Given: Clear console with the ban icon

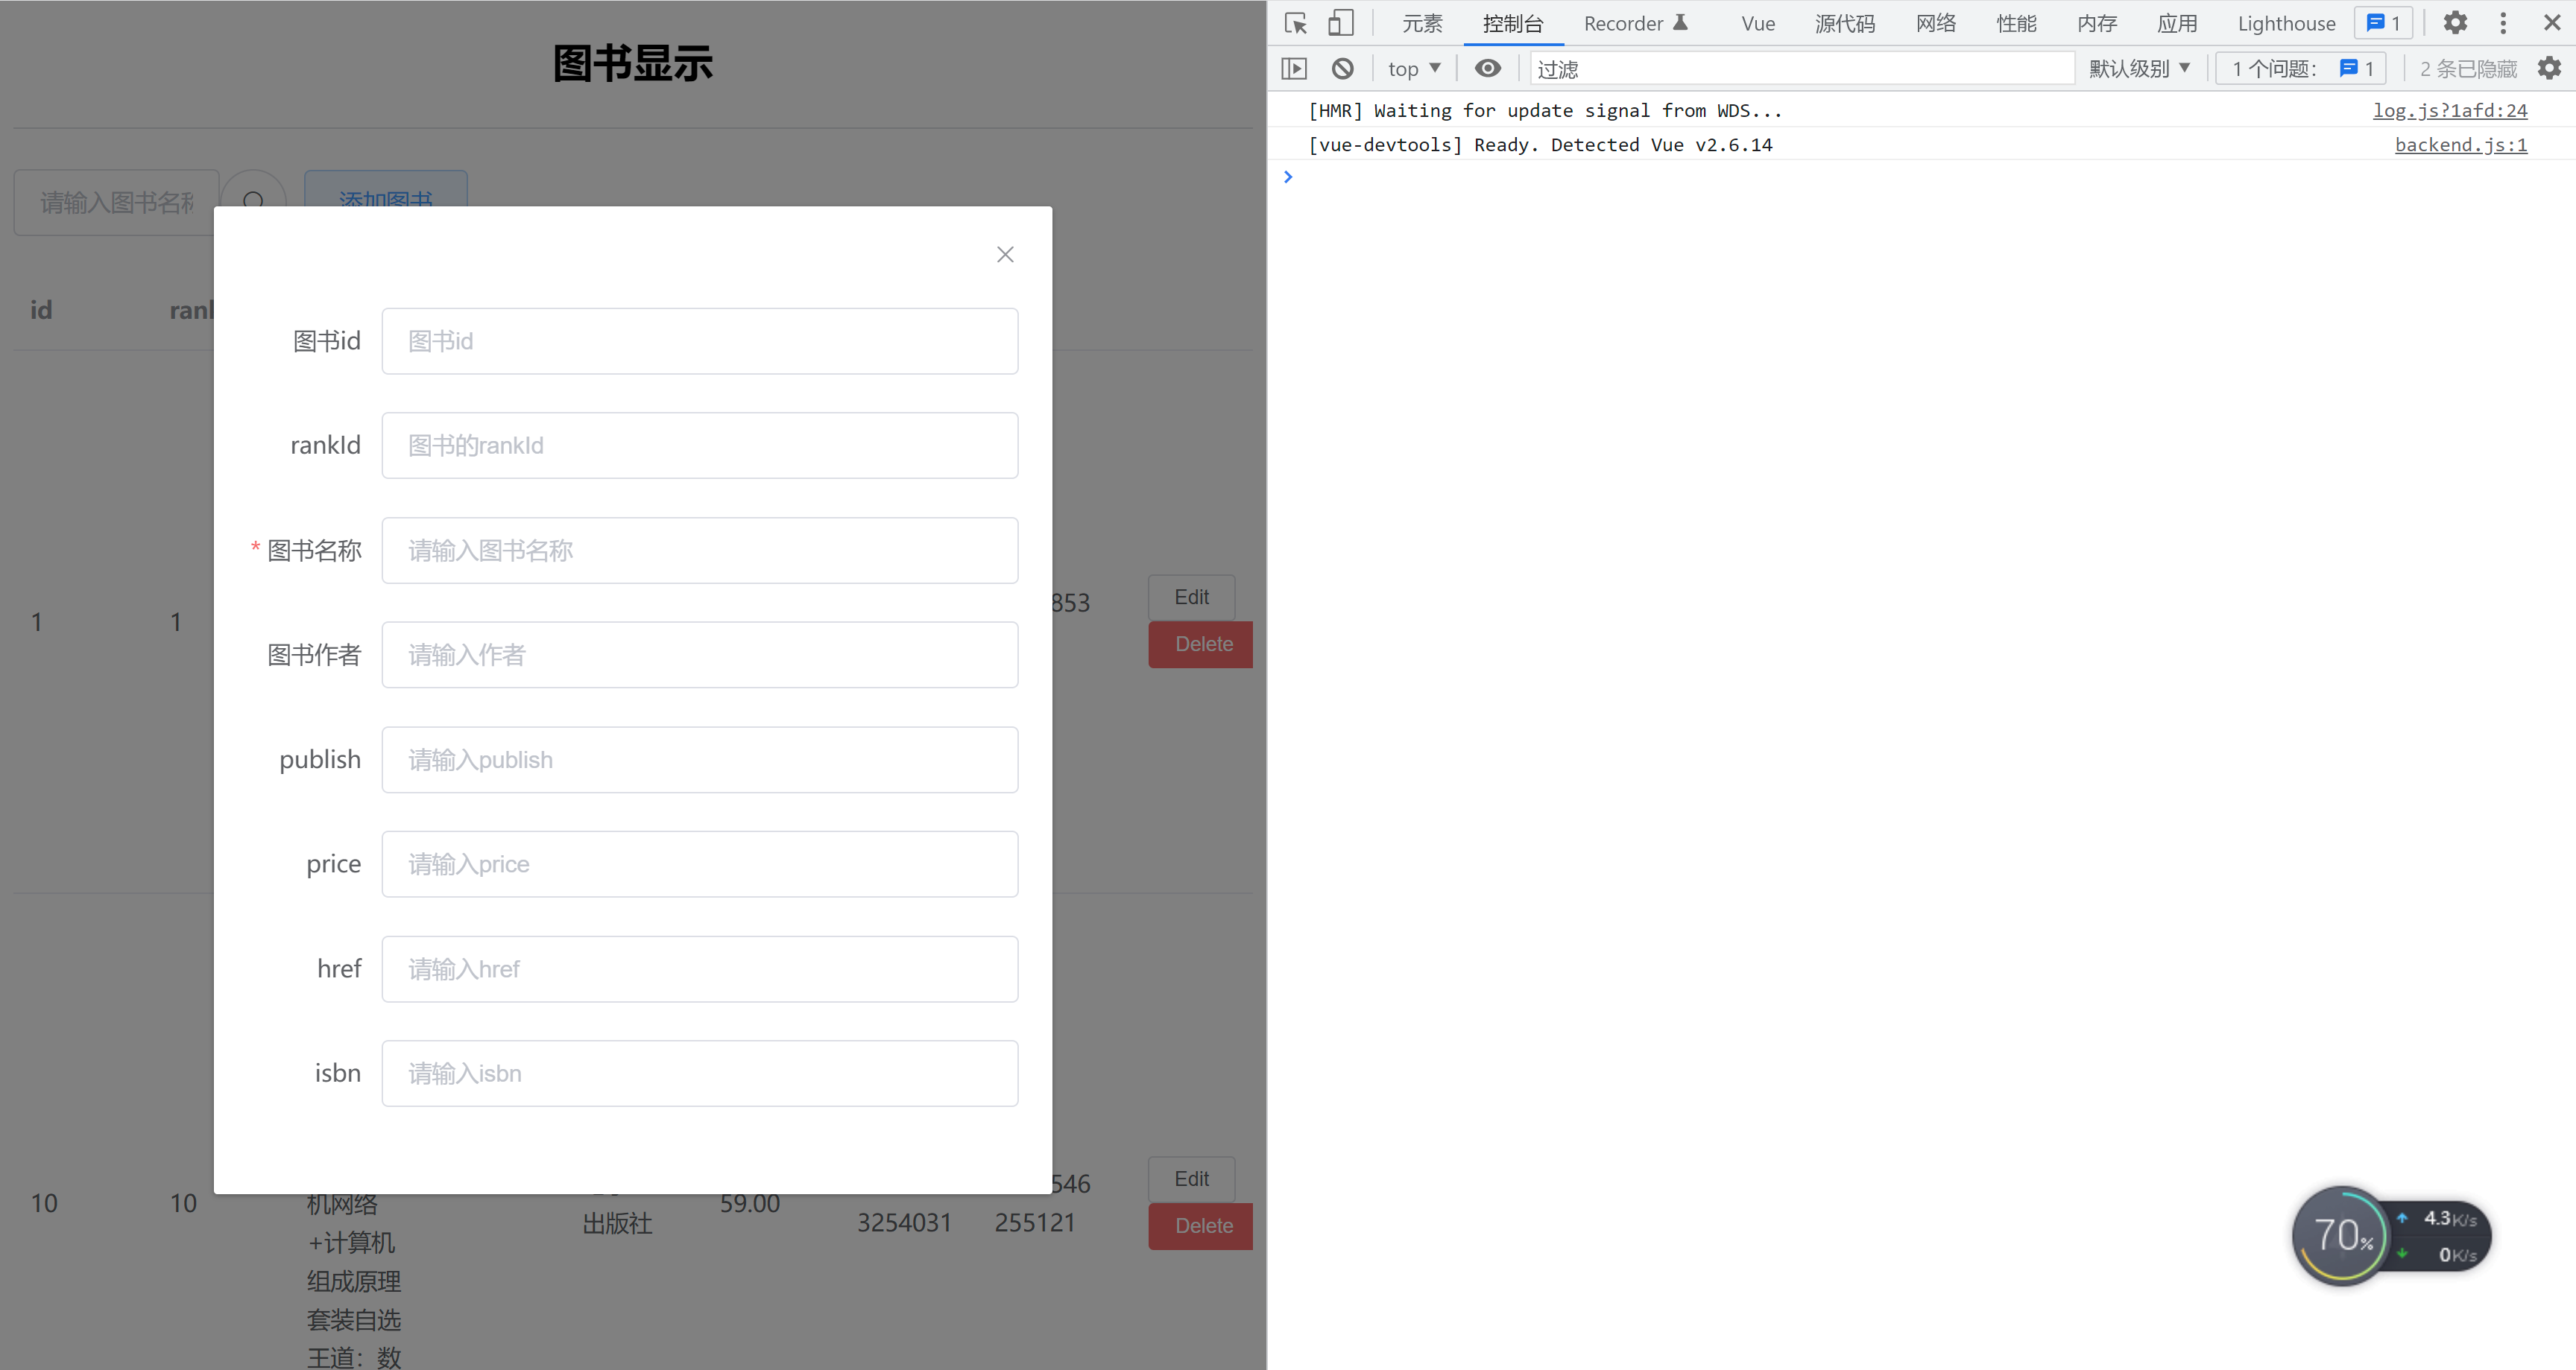Looking at the screenshot, I should click(1342, 68).
